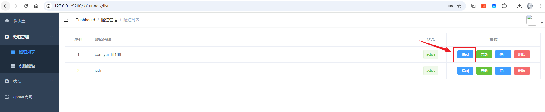Open the user avatar dropdown
The height and width of the screenshot is (112, 545).
534,20
